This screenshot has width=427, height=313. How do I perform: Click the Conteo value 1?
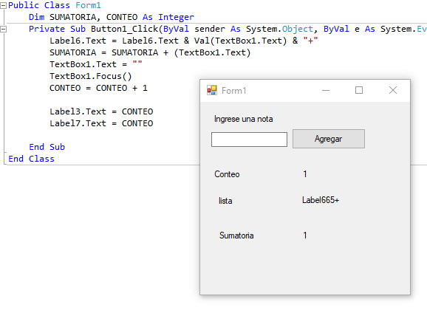(x=305, y=174)
